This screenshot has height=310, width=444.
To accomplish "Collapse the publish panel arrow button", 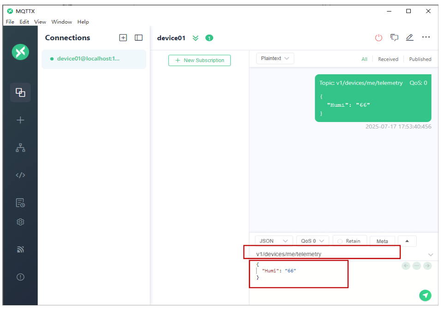I will tap(407, 241).
